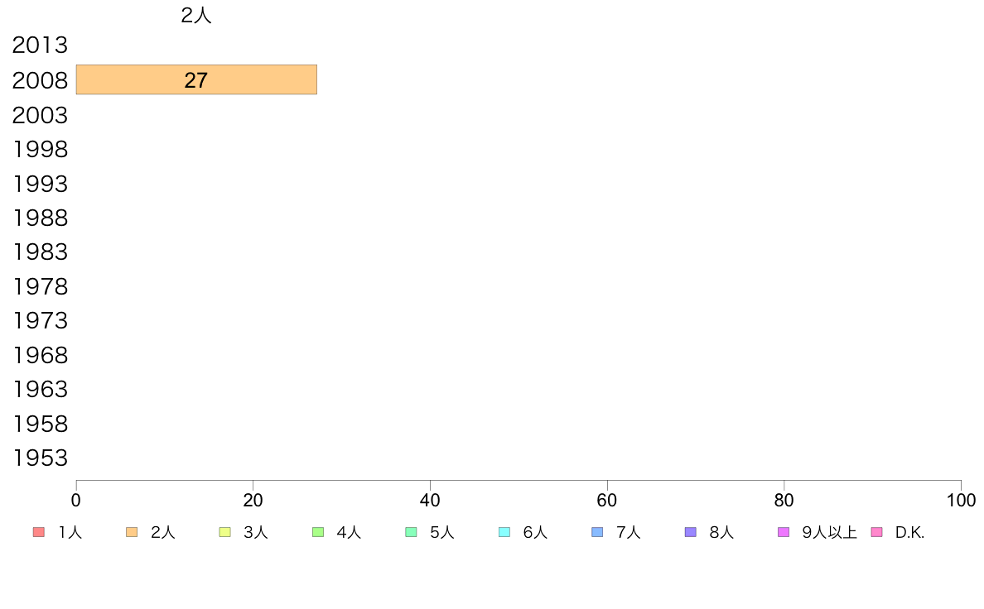Click the orange 2008 bar labeled 27
The width and height of the screenshot is (984, 609).
(196, 79)
